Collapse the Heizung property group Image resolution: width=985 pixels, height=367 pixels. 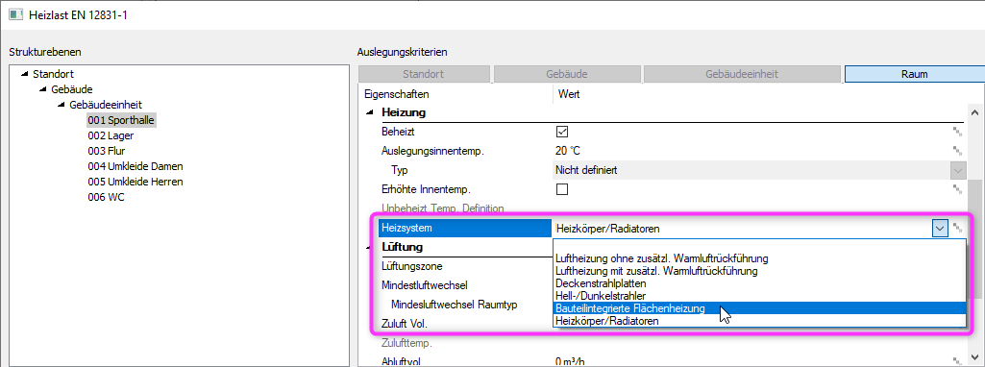369,113
